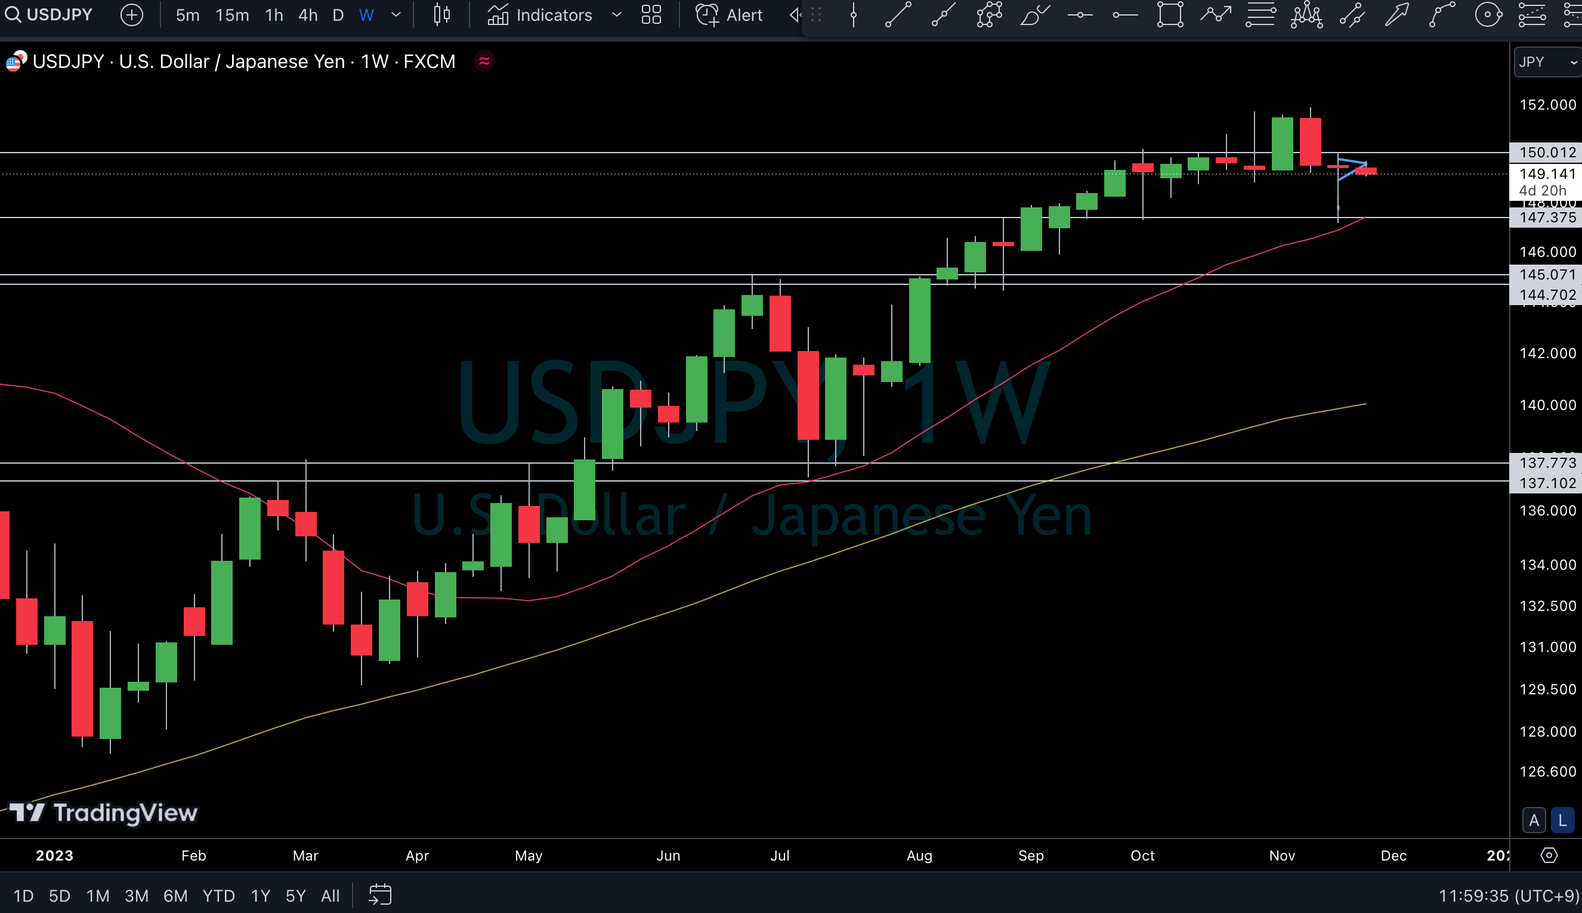
Task: Select the Vertical Line tool
Action: (x=854, y=14)
